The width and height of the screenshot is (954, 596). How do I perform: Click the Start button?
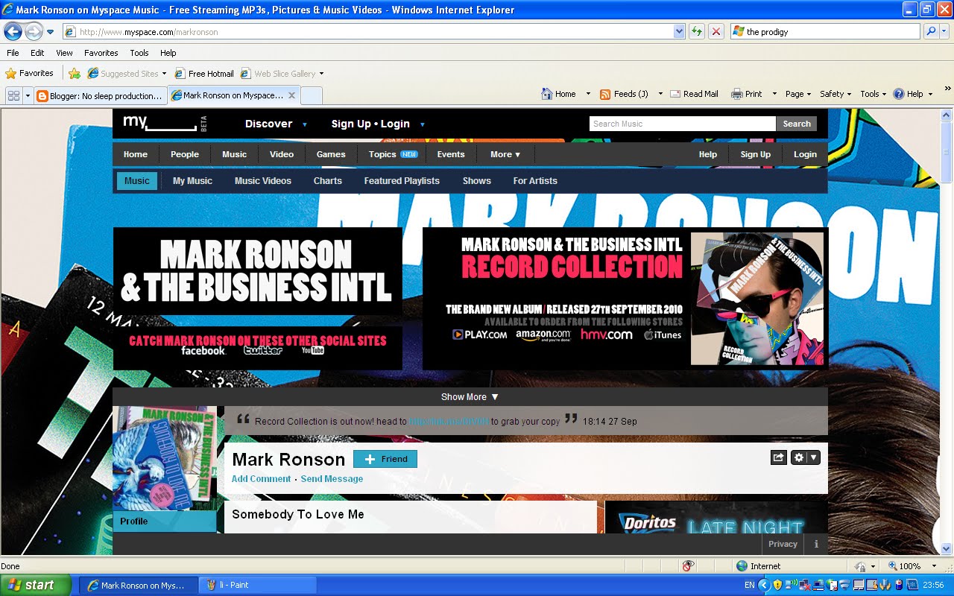coord(35,585)
